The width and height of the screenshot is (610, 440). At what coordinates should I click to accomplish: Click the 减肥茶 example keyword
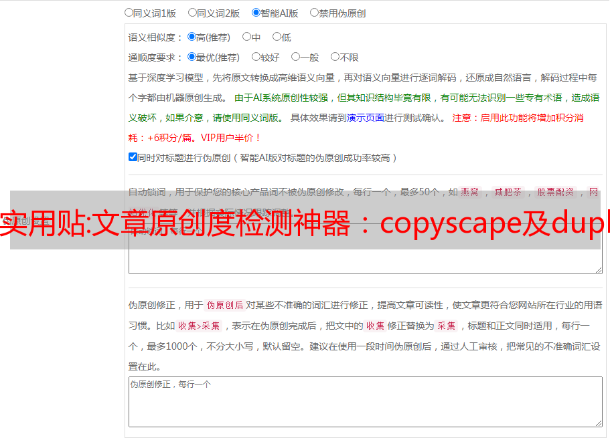(508, 192)
